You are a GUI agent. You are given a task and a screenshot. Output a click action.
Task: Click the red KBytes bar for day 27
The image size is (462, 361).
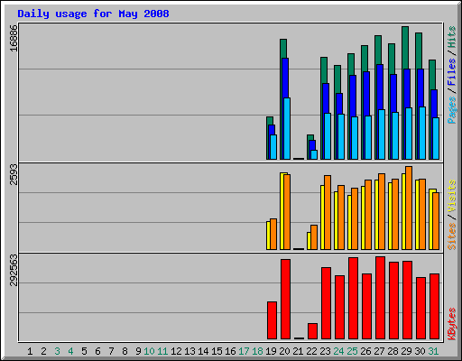click(x=380, y=298)
